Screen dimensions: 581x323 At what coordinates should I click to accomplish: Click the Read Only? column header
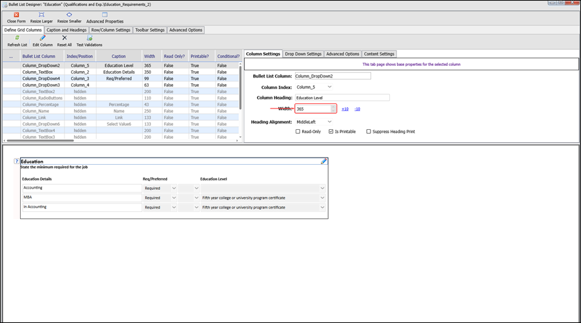(x=174, y=56)
